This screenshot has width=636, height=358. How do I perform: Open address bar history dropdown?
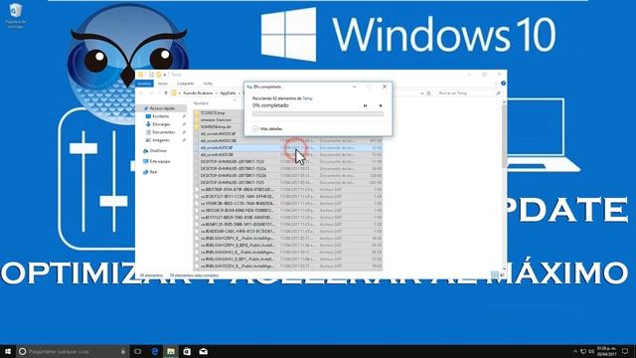pos(421,93)
